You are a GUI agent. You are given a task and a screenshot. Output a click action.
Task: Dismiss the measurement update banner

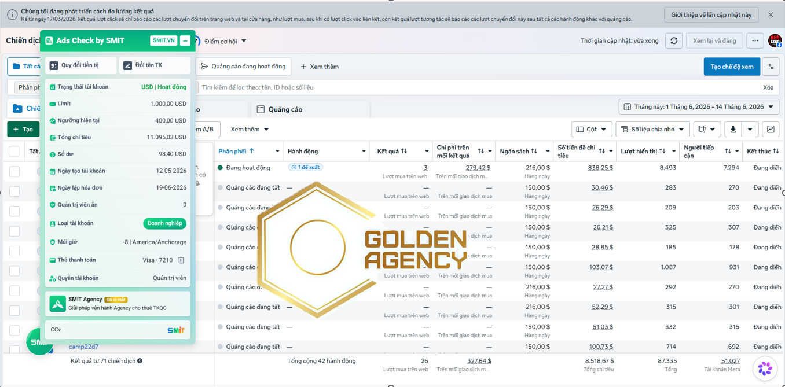771,15
